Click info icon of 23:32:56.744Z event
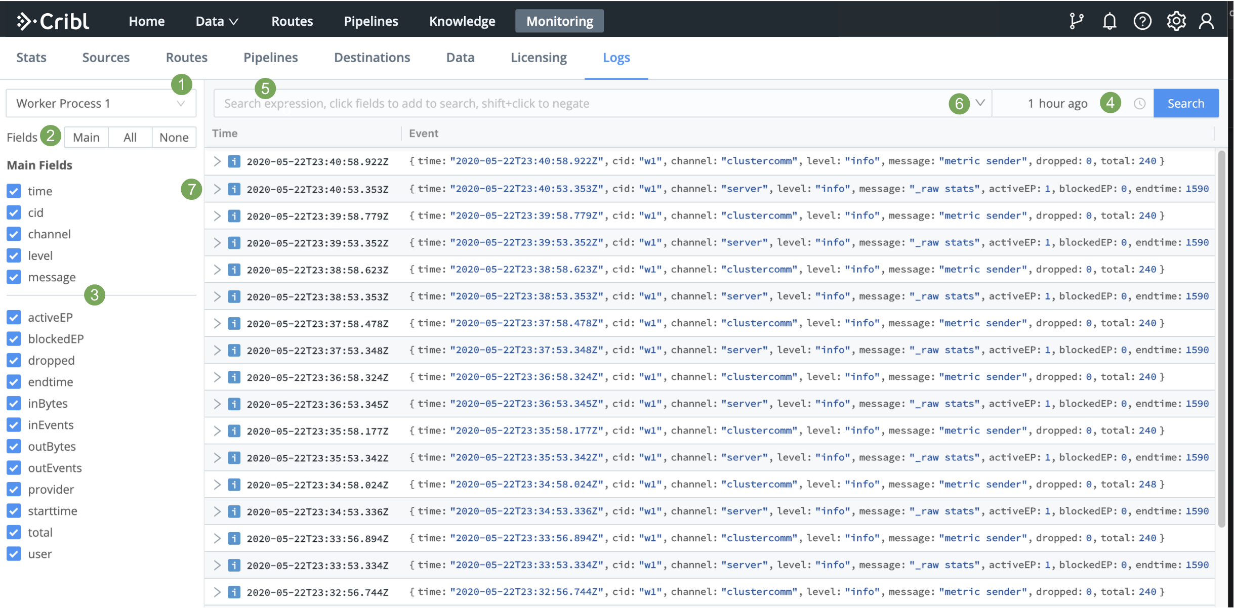The height and width of the screenshot is (608, 1234). (x=234, y=592)
